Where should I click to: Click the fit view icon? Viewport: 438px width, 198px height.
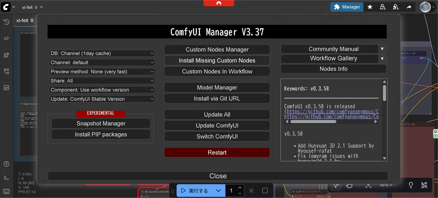368,186
